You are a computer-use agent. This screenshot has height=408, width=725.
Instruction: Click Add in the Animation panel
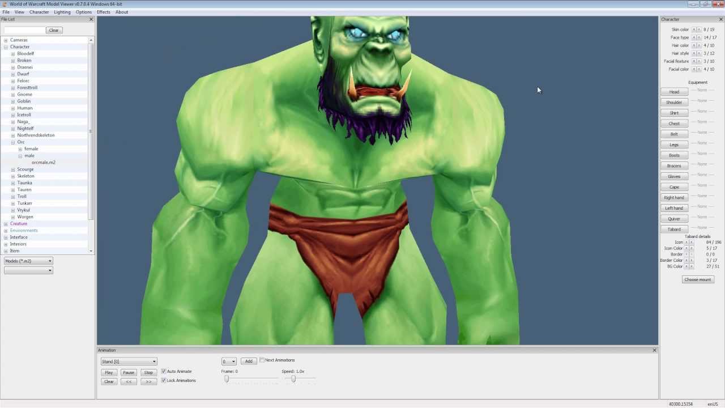(249, 362)
